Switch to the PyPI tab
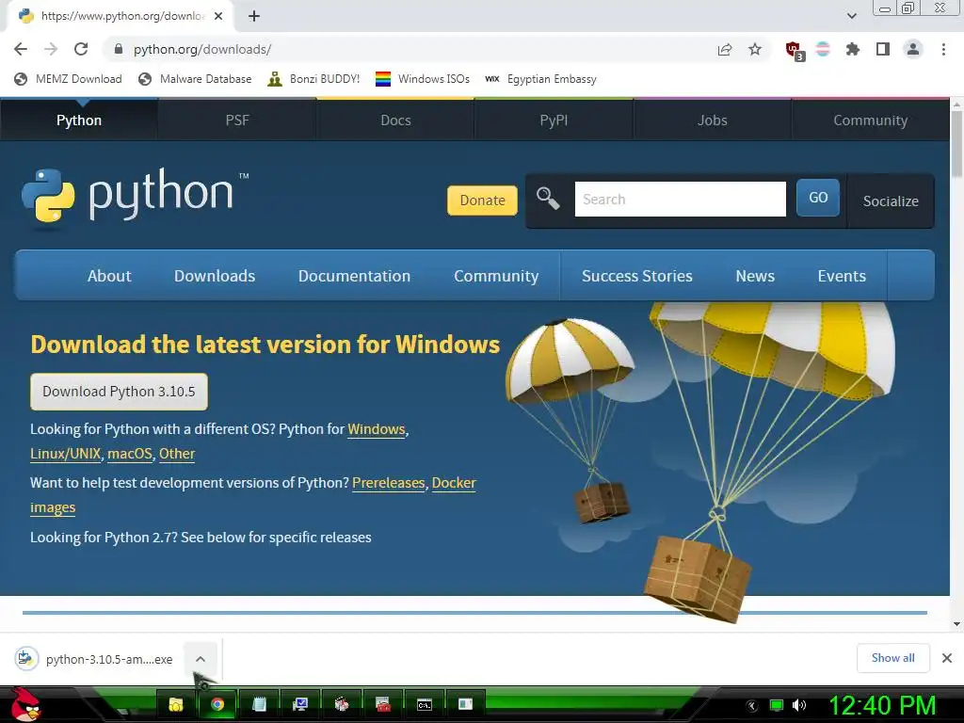This screenshot has width=964, height=723. (x=554, y=120)
